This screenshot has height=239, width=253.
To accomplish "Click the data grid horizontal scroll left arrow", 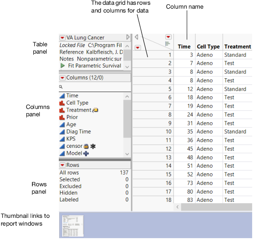I will (x=177, y=207).
